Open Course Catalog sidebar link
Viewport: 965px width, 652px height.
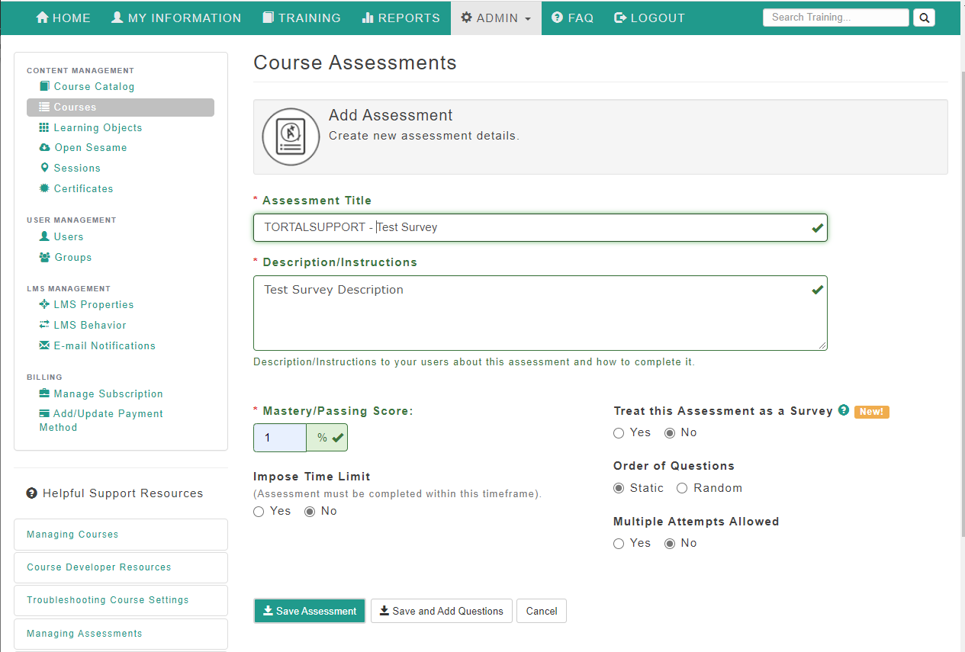coord(94,87)
